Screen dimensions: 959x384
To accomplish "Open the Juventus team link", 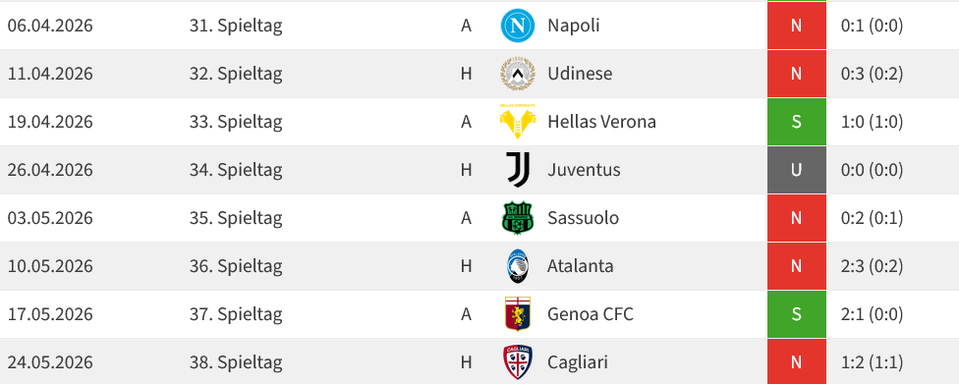I will (x=584, y=169).
